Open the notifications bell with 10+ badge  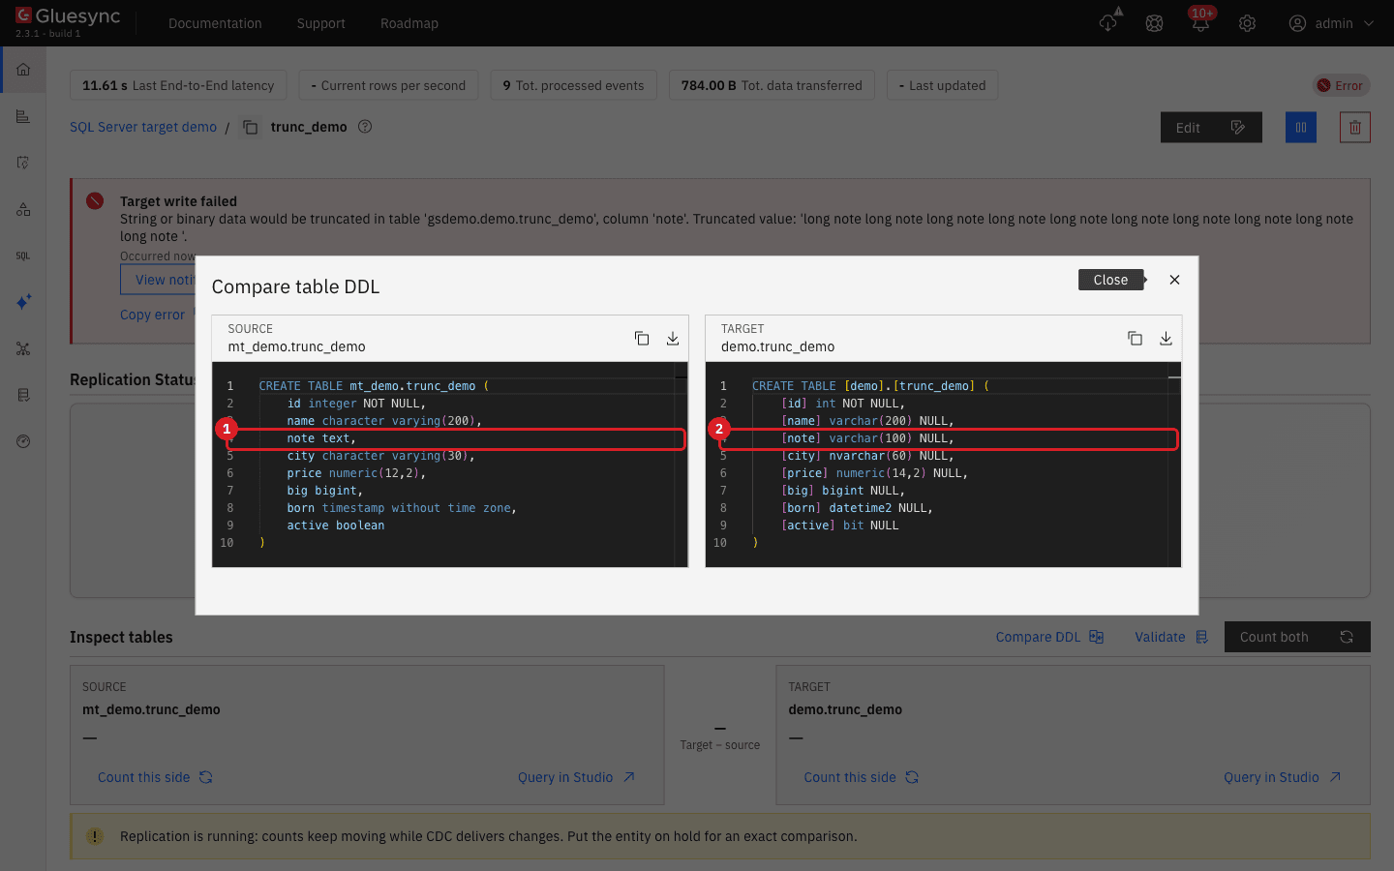click(1200, 21)
